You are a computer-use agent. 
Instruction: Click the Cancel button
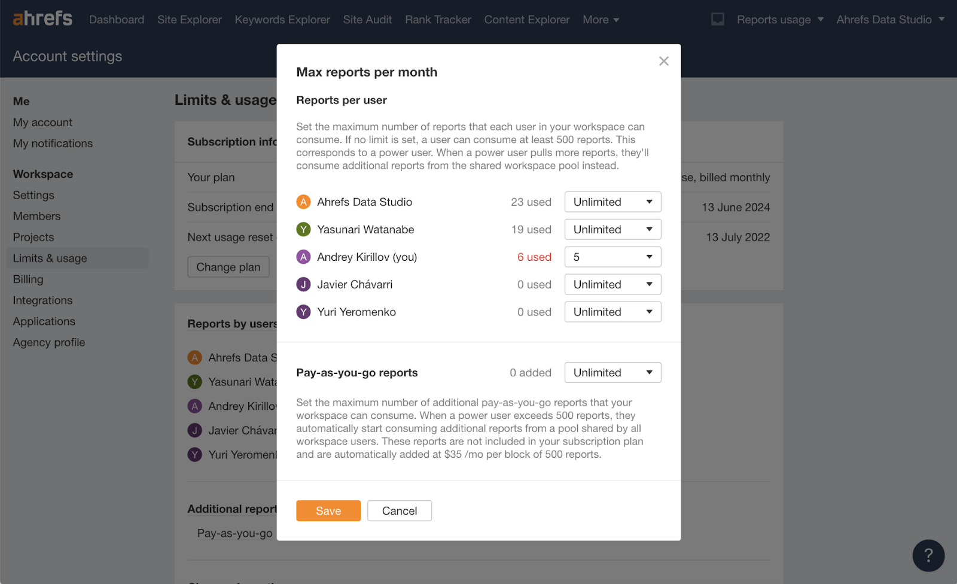[x=399, y=510]
